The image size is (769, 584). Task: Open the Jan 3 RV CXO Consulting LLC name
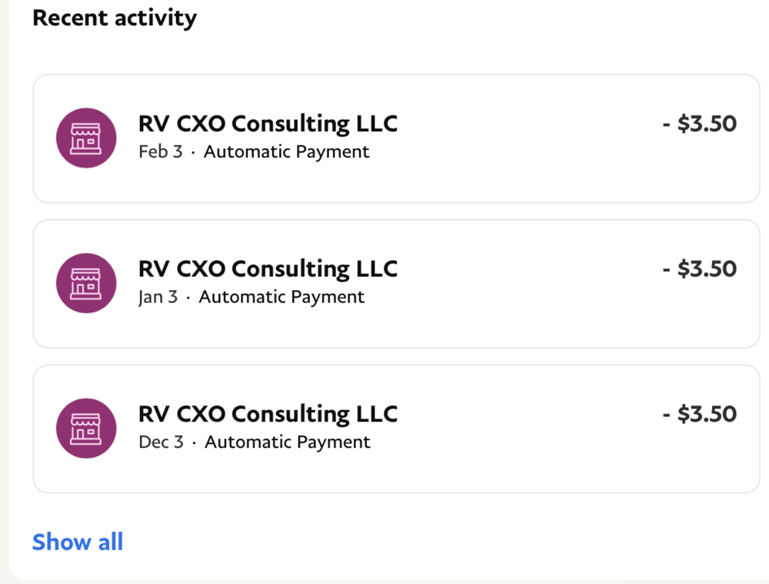pos(268,269)
